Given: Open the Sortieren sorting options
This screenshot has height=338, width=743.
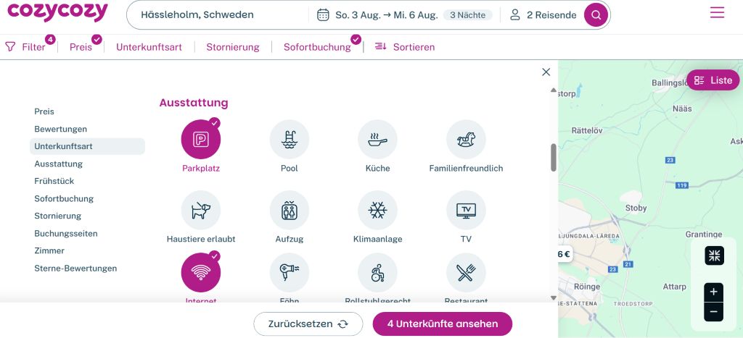Looking at the screenshot, I should click(x=405, y=47).
